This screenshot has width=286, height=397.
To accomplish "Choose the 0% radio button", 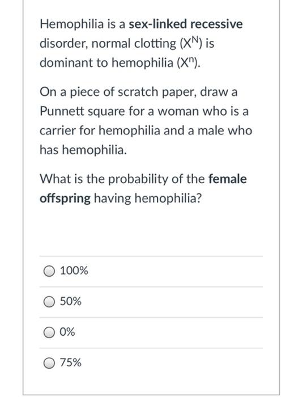I will pyautogui.click(x=49, y=332).
